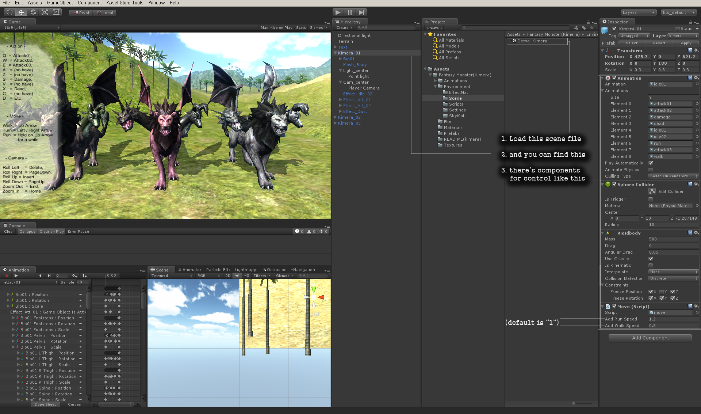Viewport: 701px width, 414px height.
Task: Expand Kimera_02 in Hierarchy
Action: (335, 117)
